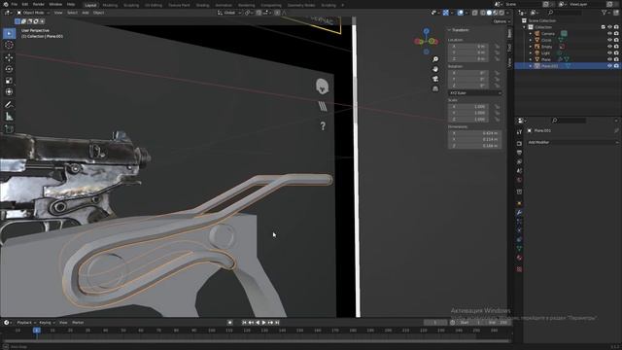
Task: Select the Scale tool
Action: 9,81
